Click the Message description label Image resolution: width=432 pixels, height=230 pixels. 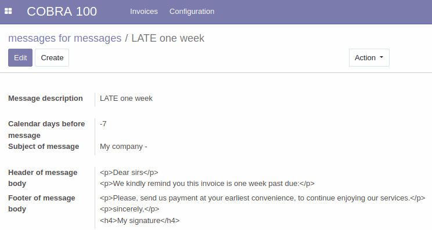point(45,98)
